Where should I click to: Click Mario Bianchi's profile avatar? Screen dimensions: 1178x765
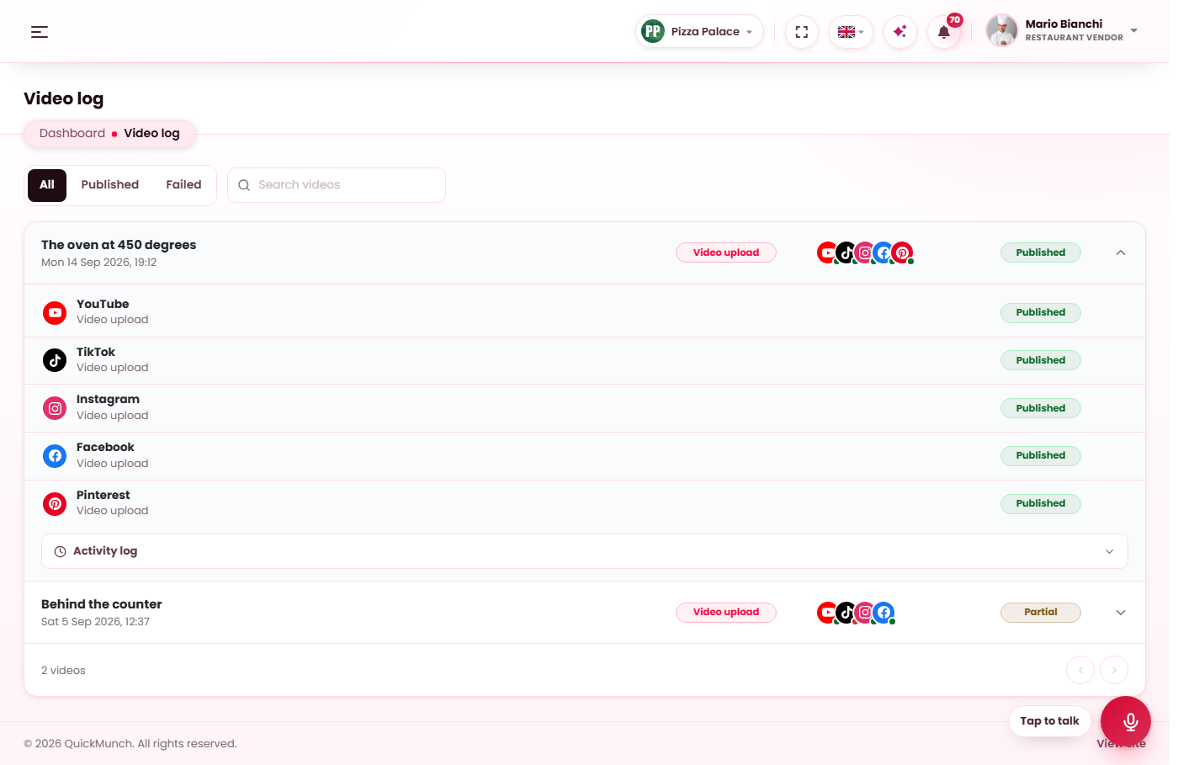click(1001, 31)
